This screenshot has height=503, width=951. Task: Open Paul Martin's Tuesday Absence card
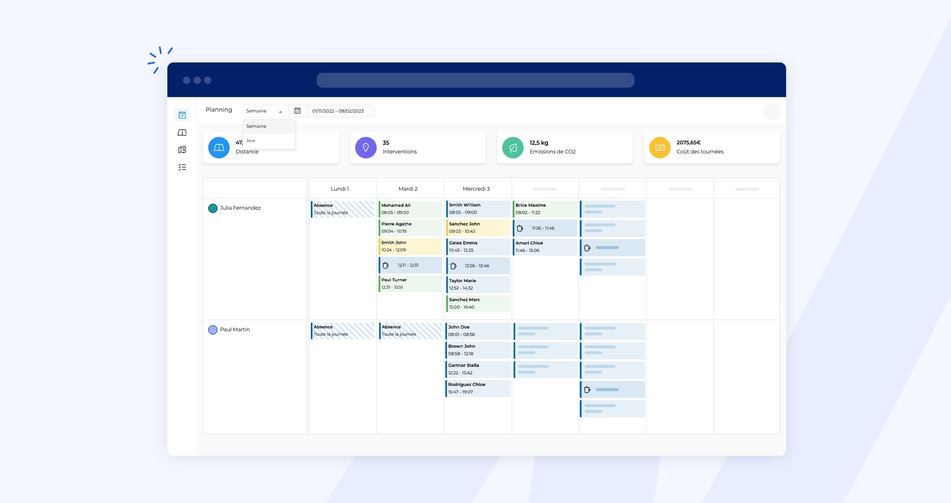tap(411, 331)
